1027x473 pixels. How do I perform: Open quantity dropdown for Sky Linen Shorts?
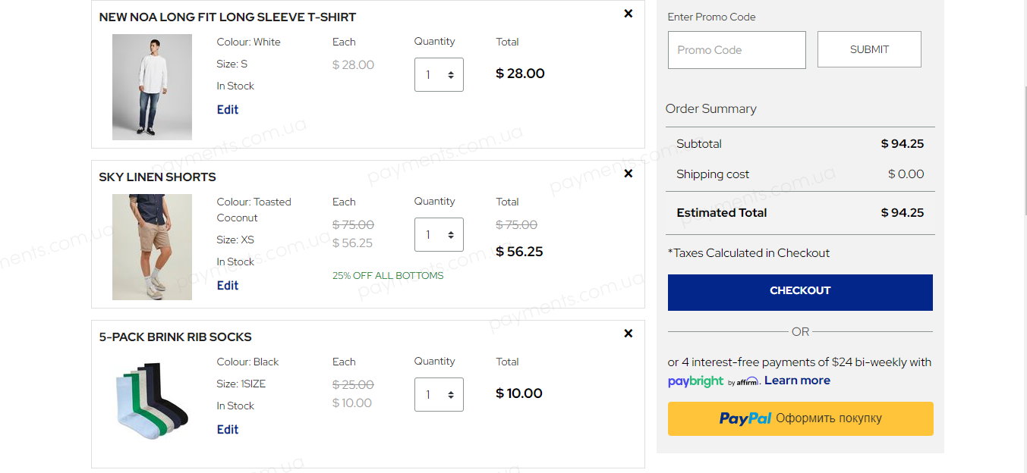(x=439, y=234)
